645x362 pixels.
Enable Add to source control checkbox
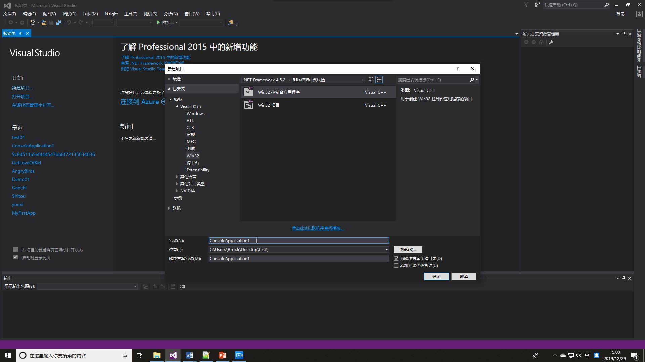point(396,265)
